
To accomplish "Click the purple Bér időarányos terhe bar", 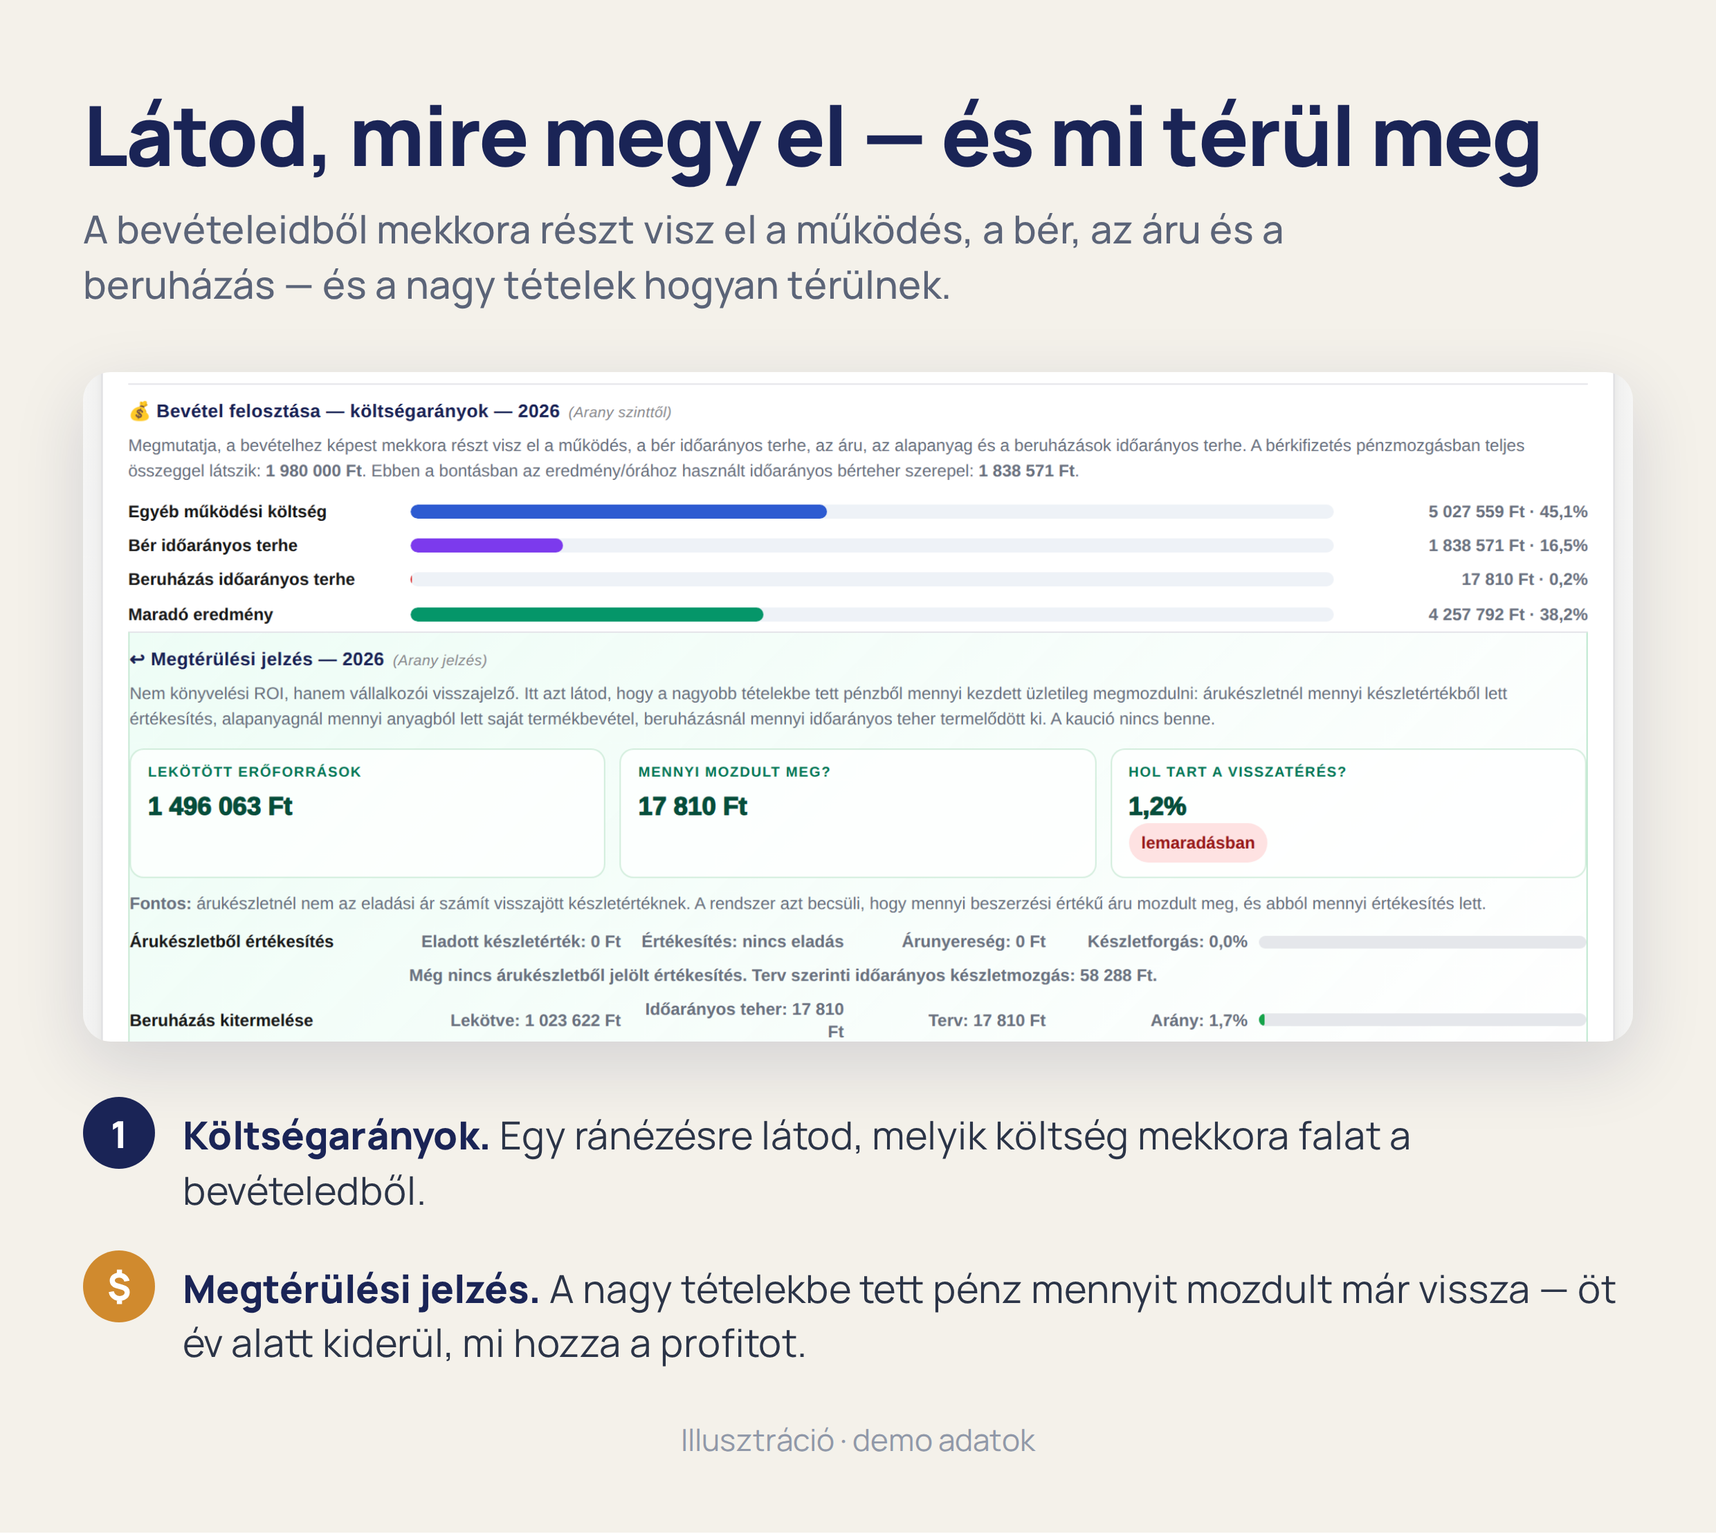I will 486,545.
